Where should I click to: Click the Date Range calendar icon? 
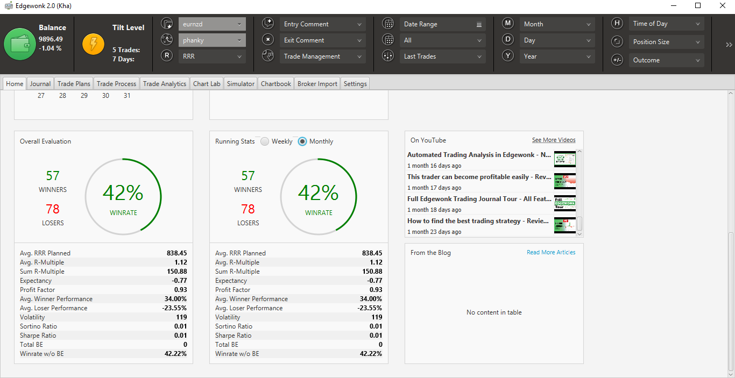[x=387, y=24]
